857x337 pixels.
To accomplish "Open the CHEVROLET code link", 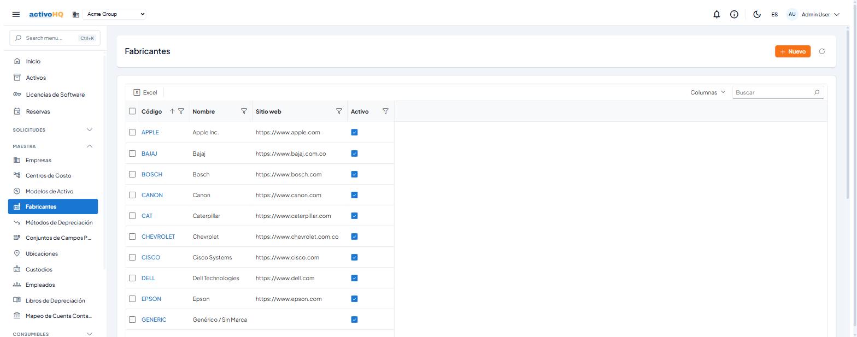I will tap(158, 237).
